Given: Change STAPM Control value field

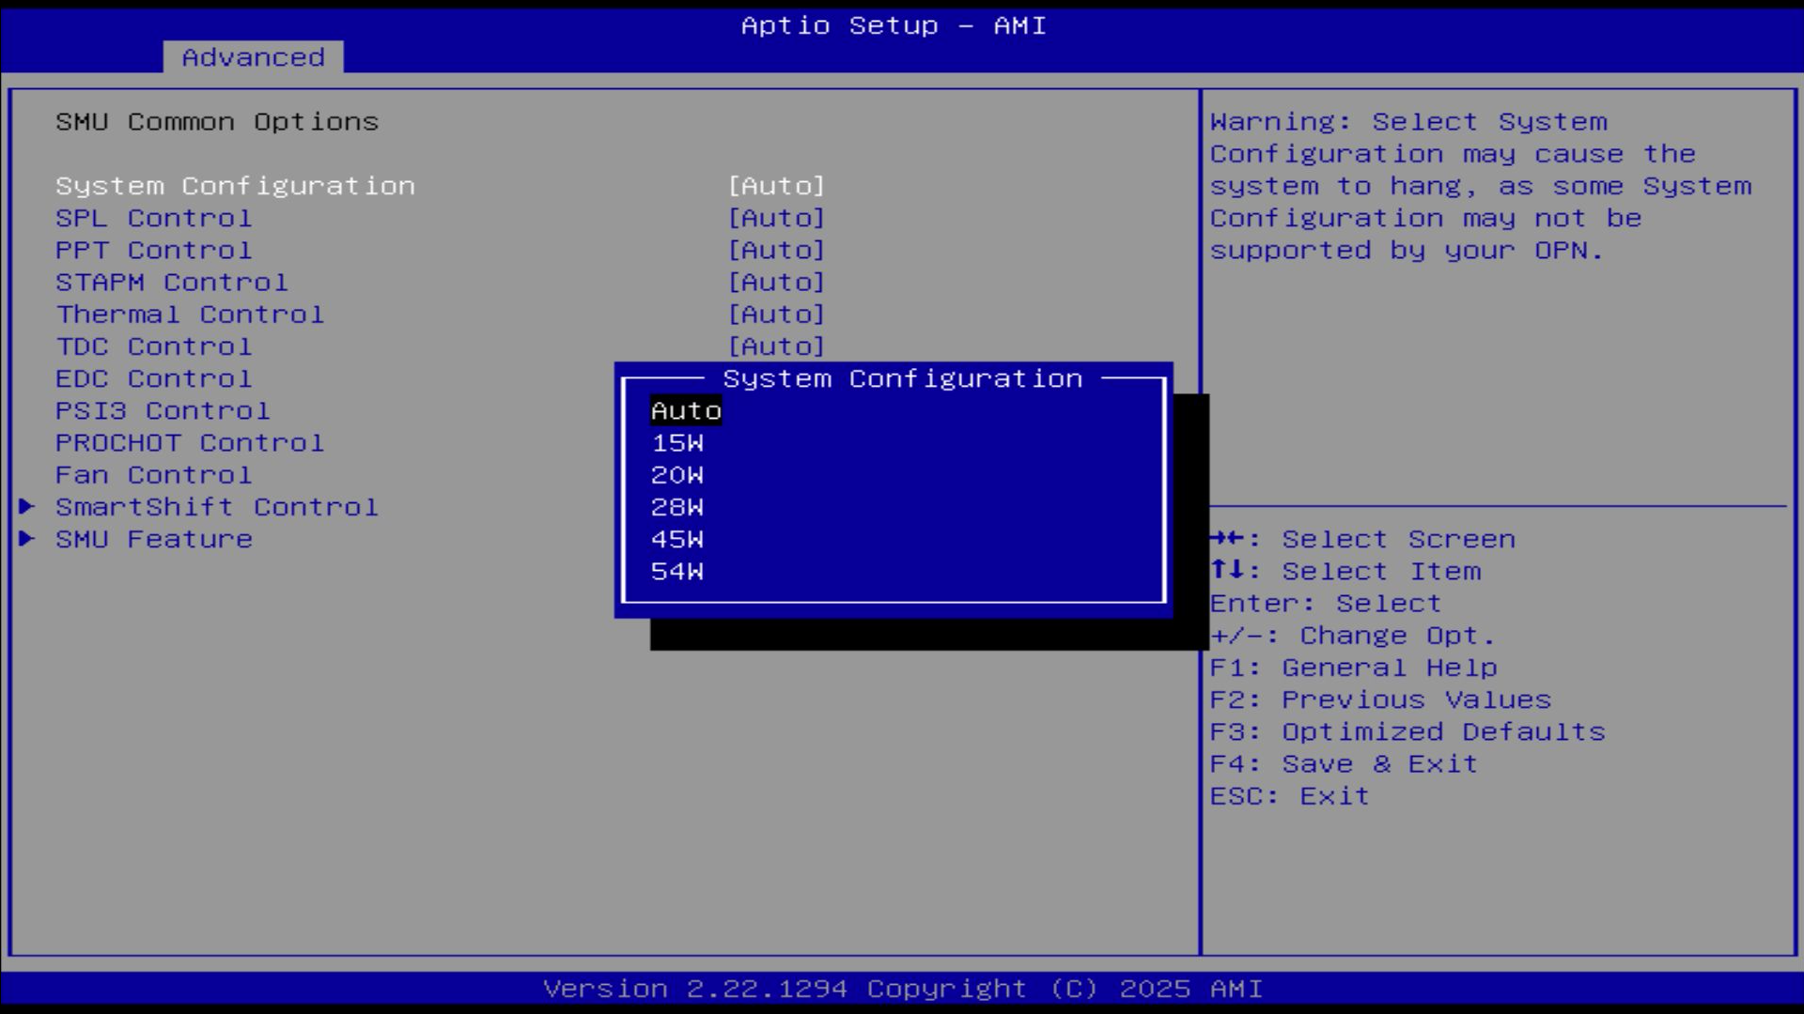Looking at the screenshot, I should point(776,283).
